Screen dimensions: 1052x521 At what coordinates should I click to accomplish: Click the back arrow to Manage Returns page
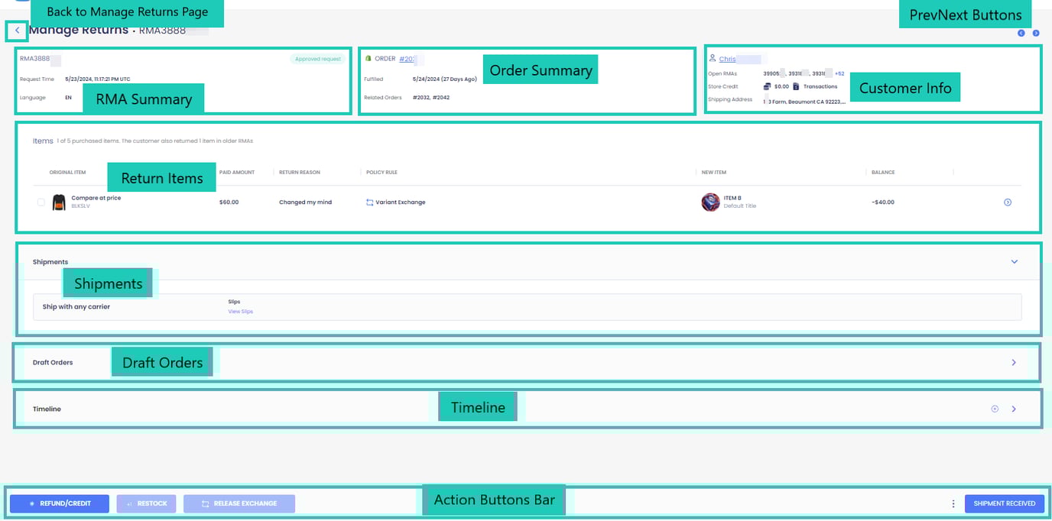click(x=16, y=31)
